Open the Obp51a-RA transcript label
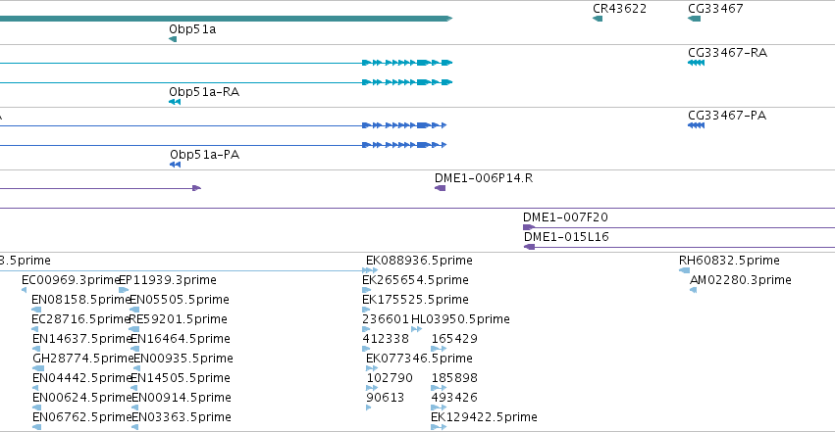The image size is (835, 432). tap(204, 92)
